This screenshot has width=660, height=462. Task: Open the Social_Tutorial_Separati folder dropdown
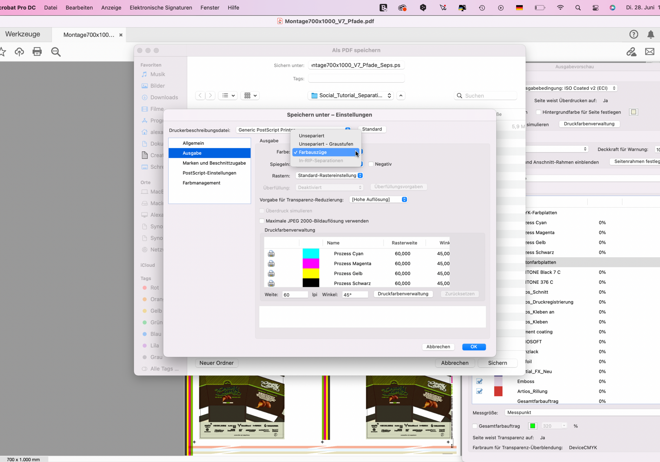click(350, 95)
